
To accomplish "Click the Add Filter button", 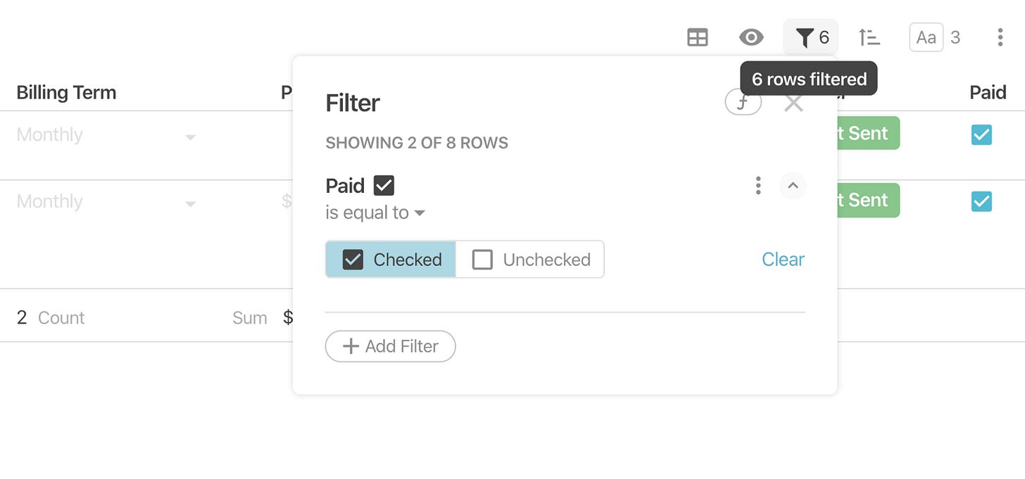I will pos(390,346).
